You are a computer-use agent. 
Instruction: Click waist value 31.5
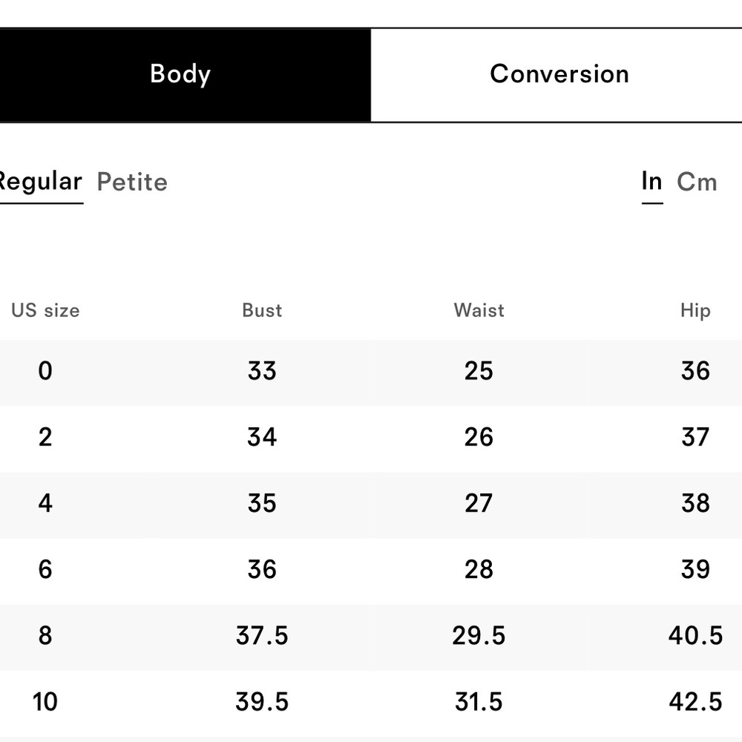479,702
